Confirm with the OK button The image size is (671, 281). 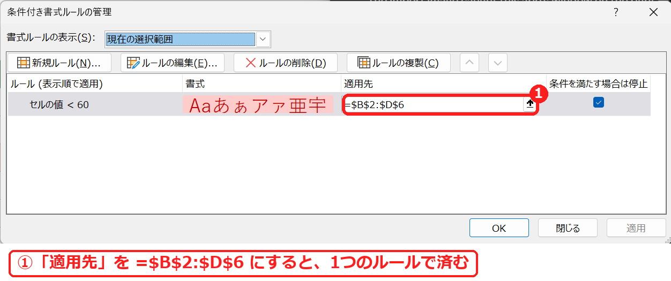coord(499,228)
